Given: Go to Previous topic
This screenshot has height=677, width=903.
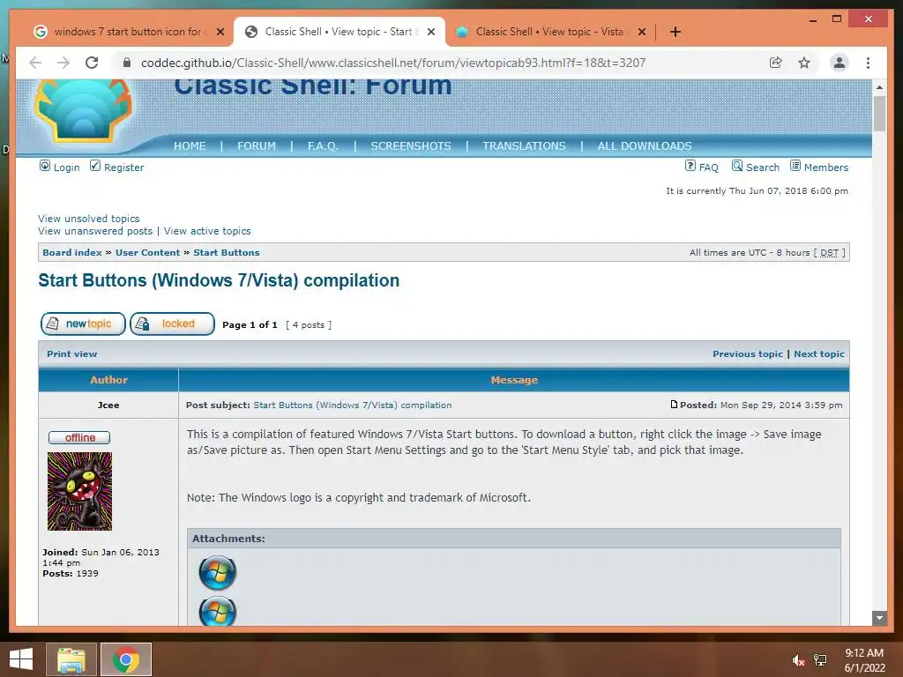Looking at the screenshot, I should point(748,354).
